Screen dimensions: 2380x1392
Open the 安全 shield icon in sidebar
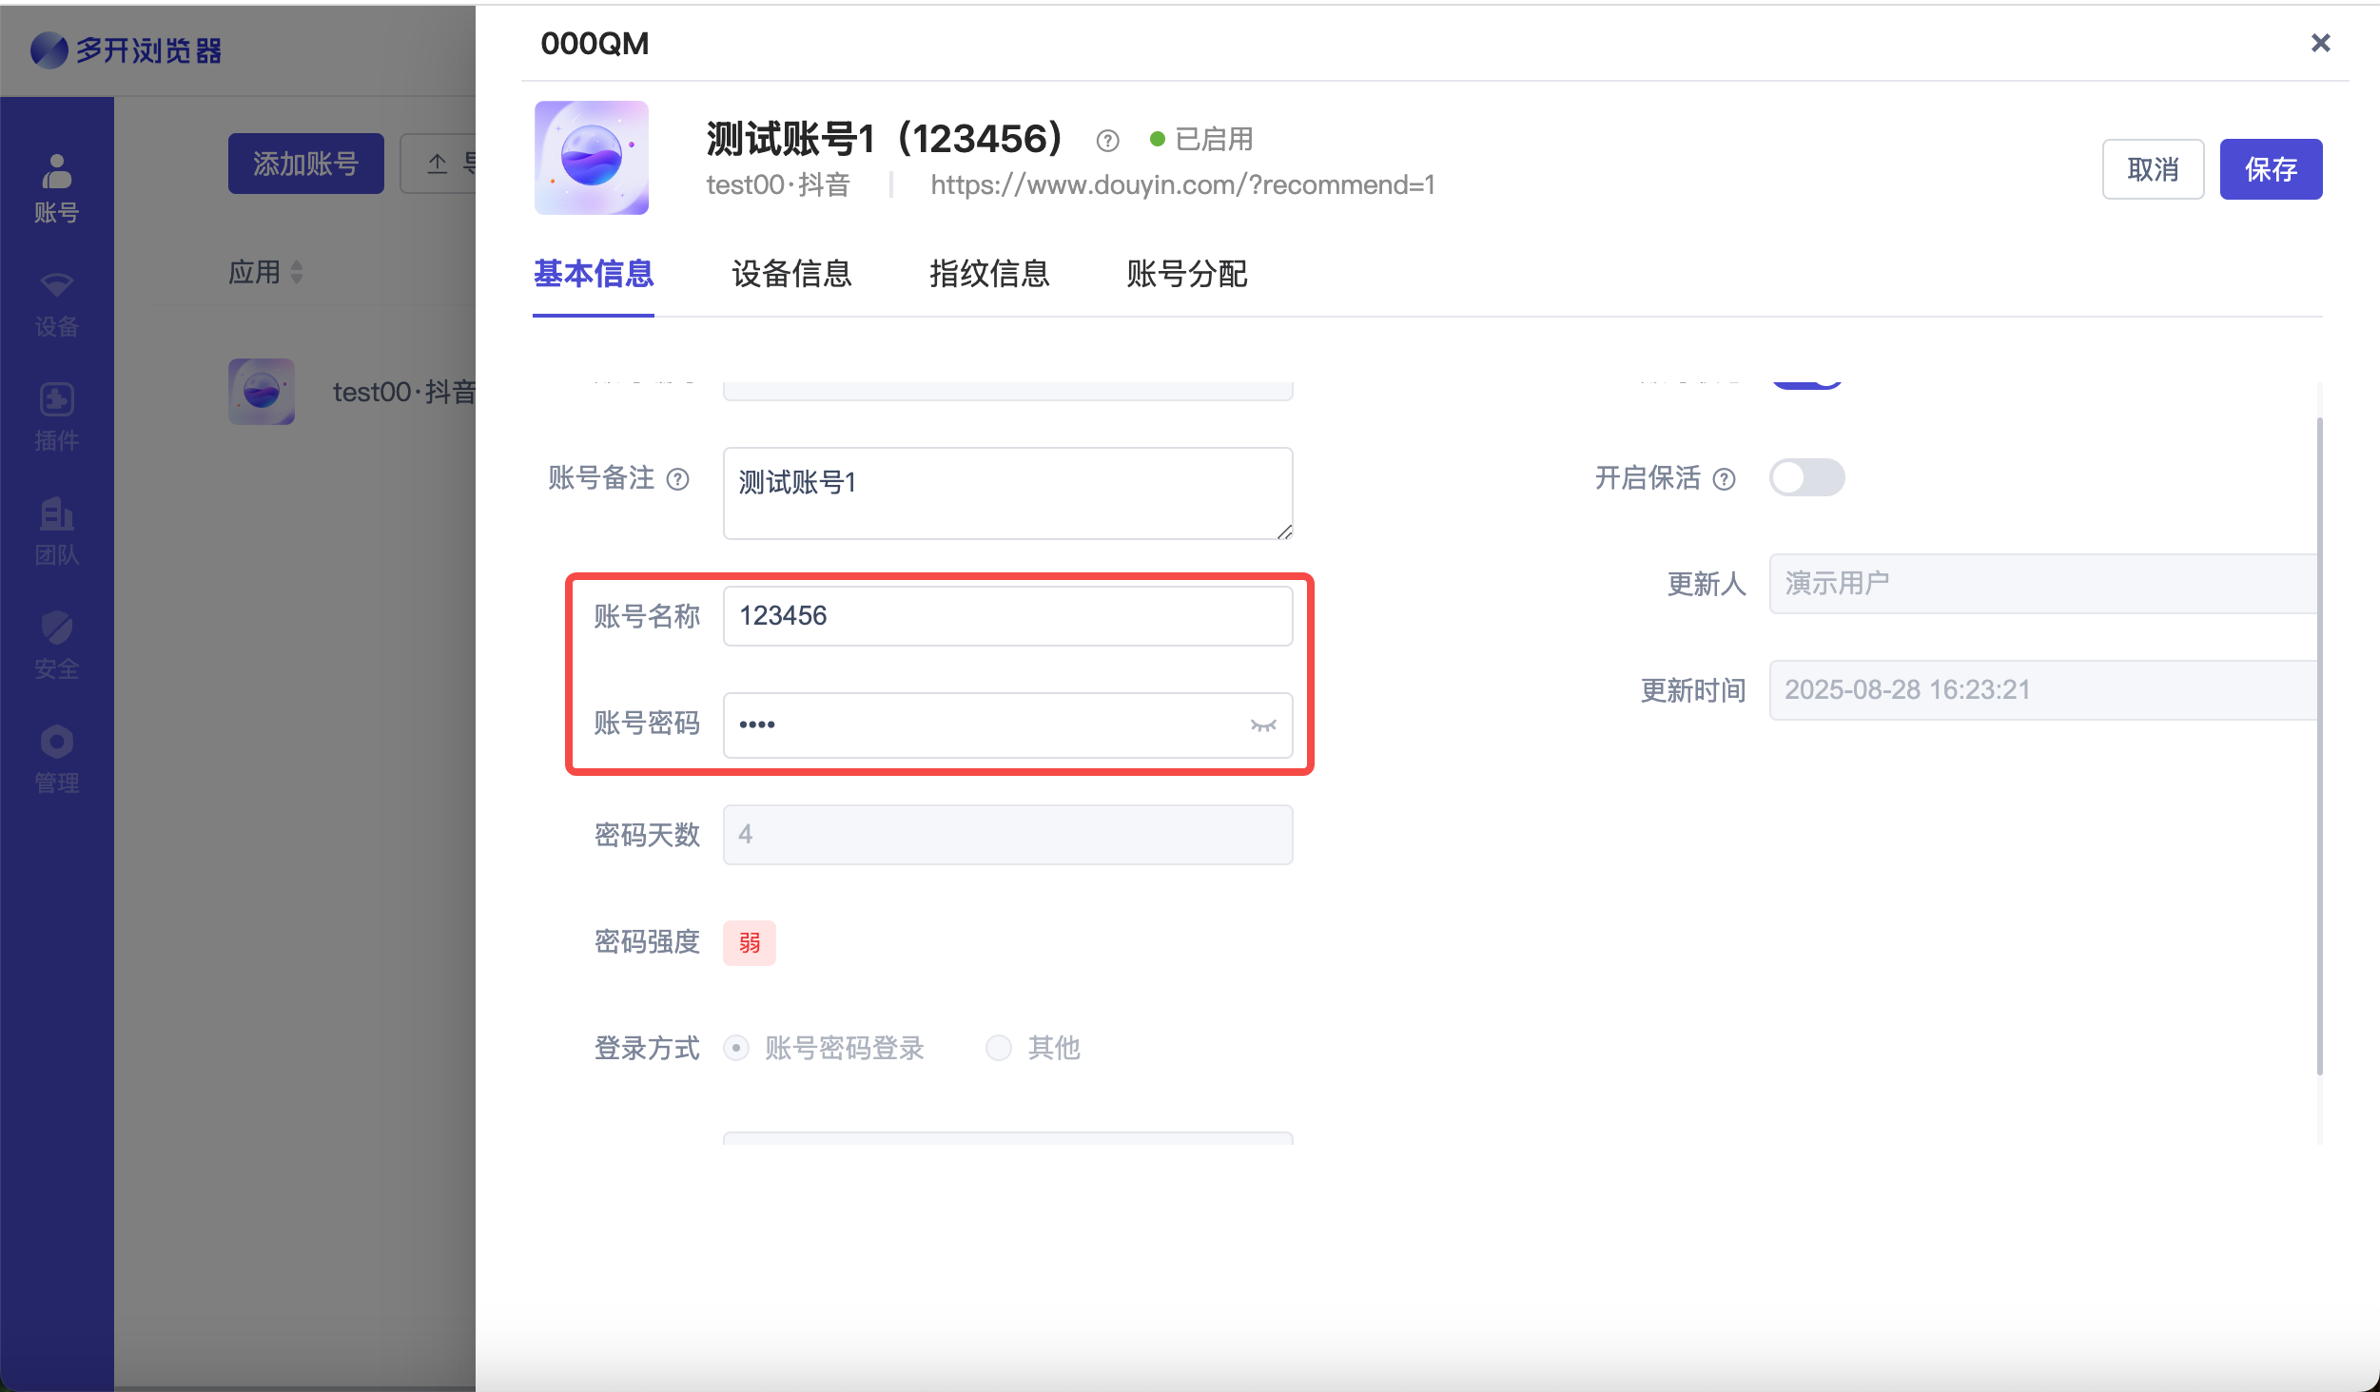(56, 628)
